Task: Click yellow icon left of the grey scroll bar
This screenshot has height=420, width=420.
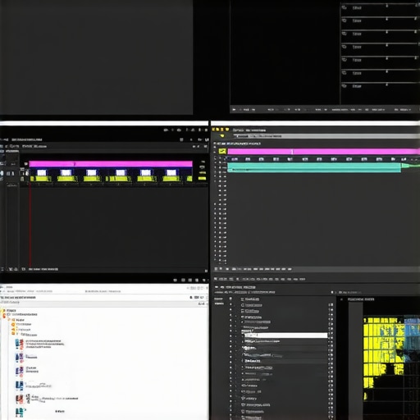Action: pyautogui.click(x=222, y=135)
